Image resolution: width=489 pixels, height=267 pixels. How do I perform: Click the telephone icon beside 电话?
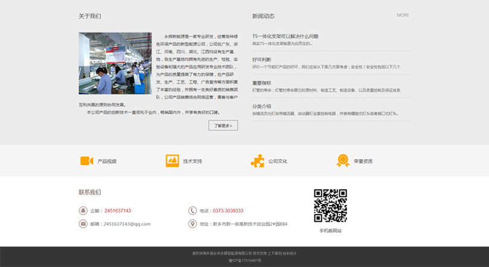(x=192, y=211)
